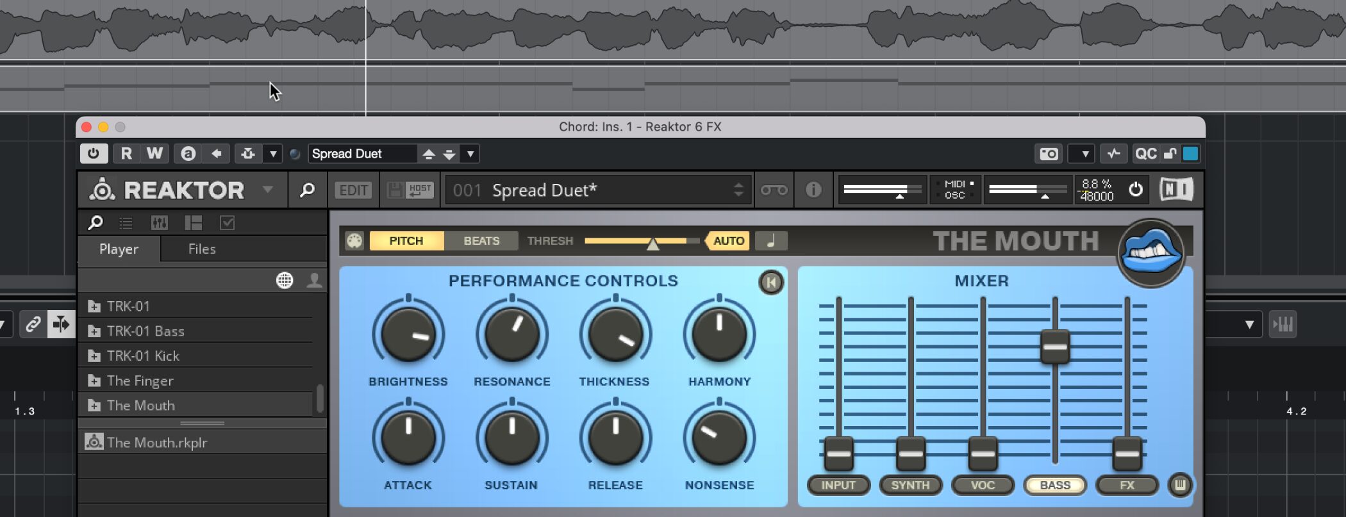Adjust the BASS mixer fader

pos(1055,347)
